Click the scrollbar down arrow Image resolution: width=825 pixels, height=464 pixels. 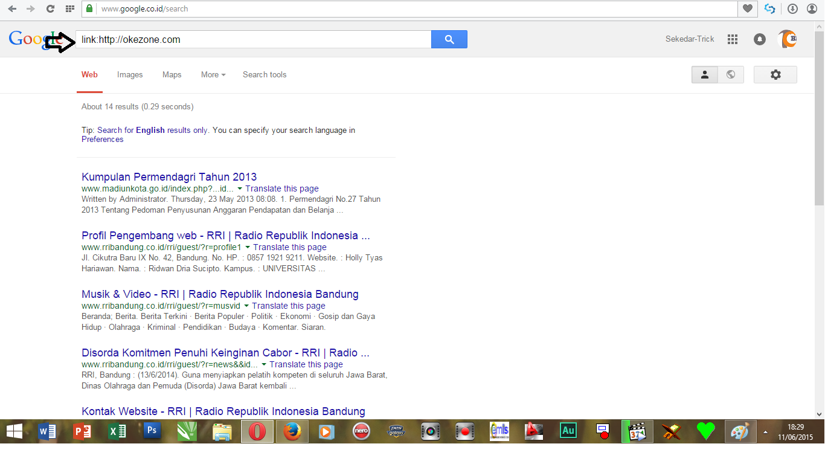[x=820, y=414]
